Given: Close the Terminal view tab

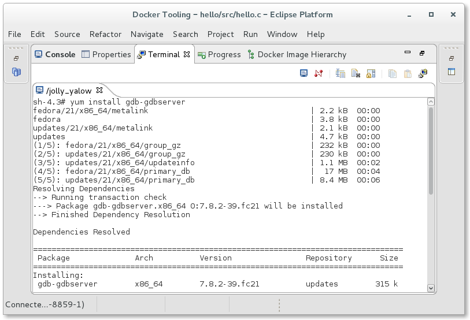Looking at the screenshot, I should [187, 54].
